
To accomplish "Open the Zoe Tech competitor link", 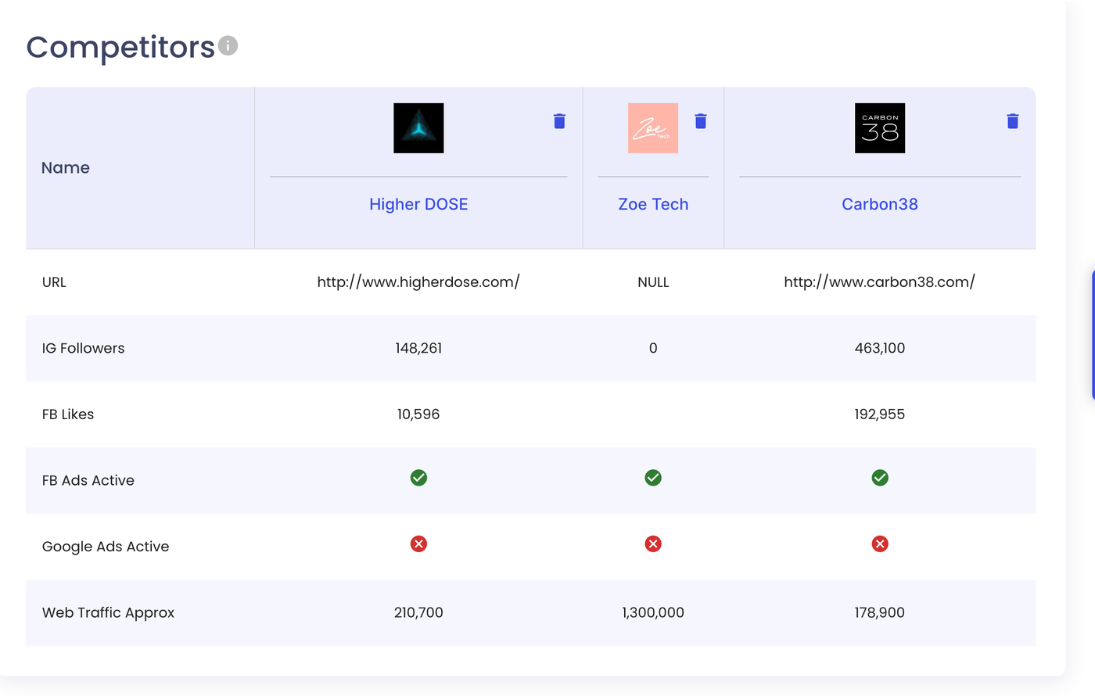I will tap(653, 204).
